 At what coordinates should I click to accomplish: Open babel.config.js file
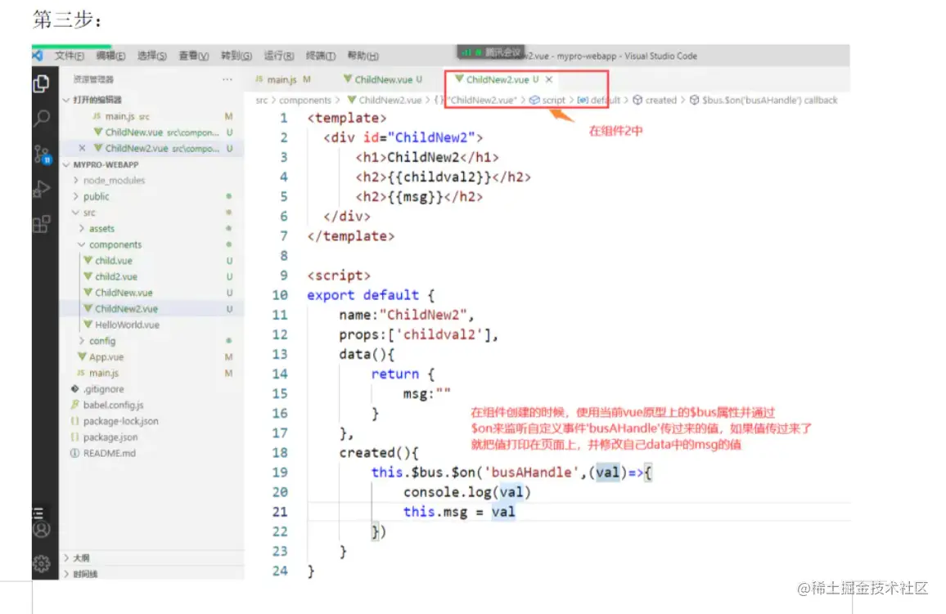[114, 405]
